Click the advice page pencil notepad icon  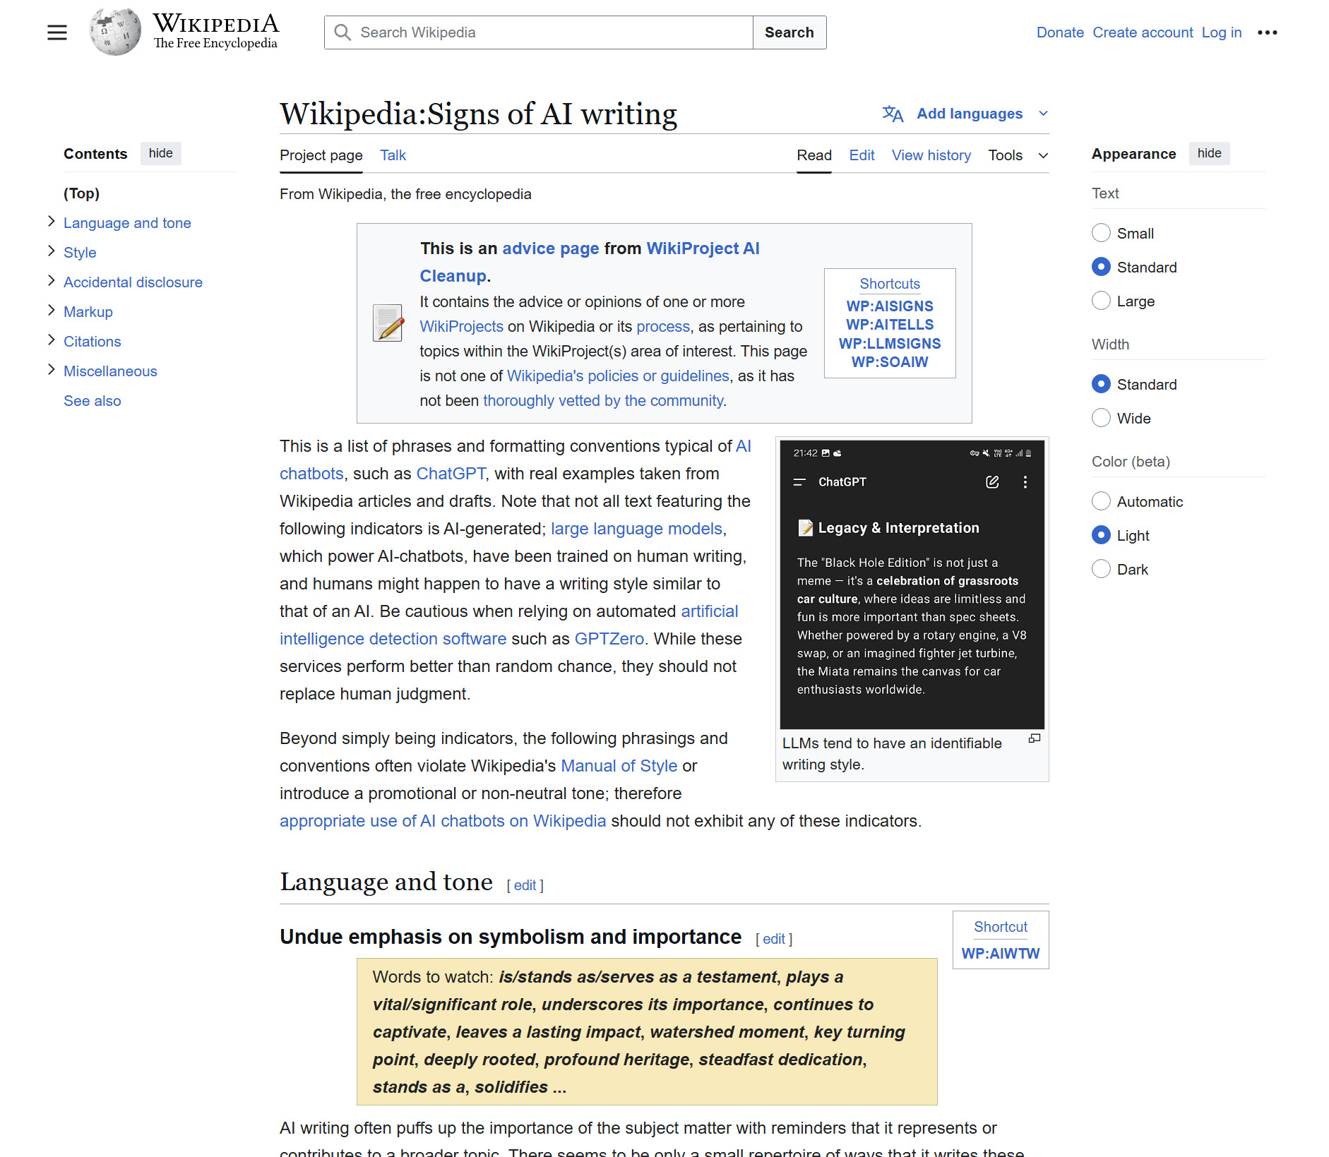click(x=388, y=323)
